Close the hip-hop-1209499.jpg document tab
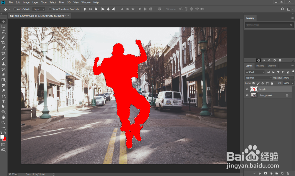This screenshot has height=176, width=295. 68,16
